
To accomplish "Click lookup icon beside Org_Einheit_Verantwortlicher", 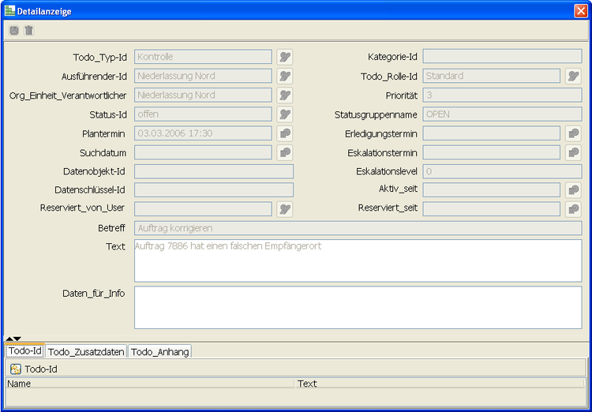I will (x=285, y=95).
